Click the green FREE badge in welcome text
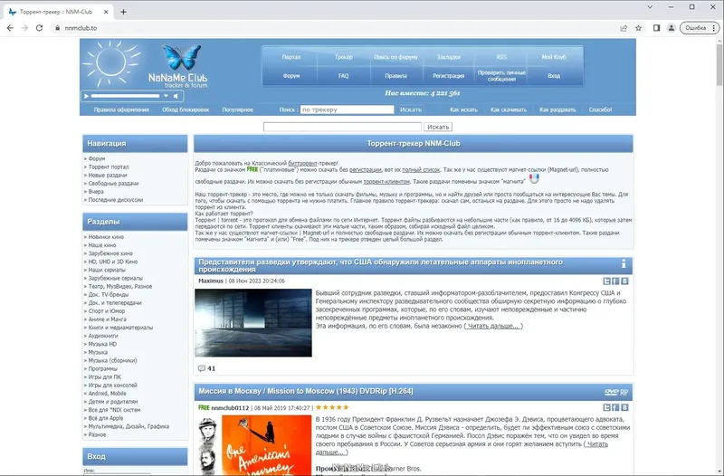The image size is (724, 476). click(252, 169)
